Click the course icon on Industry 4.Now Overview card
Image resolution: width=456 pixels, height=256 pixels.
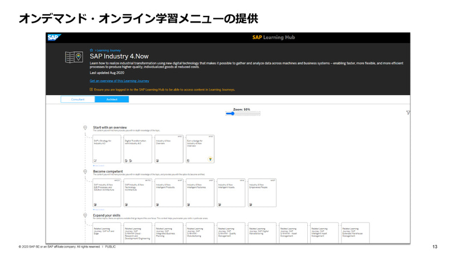[x=157, y=160]
